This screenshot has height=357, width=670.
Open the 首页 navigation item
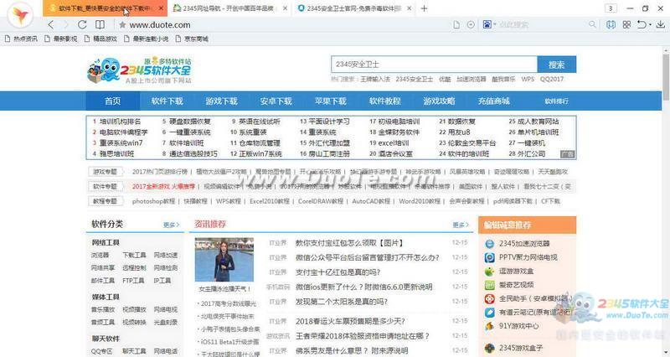pos(113,101)
